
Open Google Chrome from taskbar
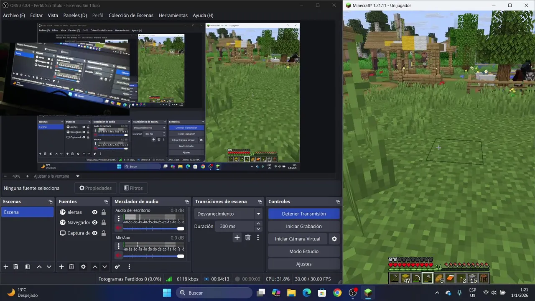[x=337, y=293]
